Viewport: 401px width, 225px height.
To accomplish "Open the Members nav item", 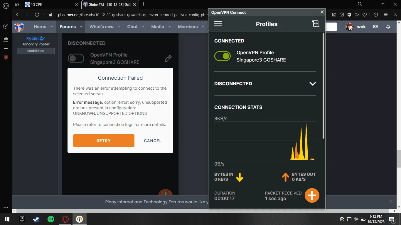I will (x=188, y=27).
